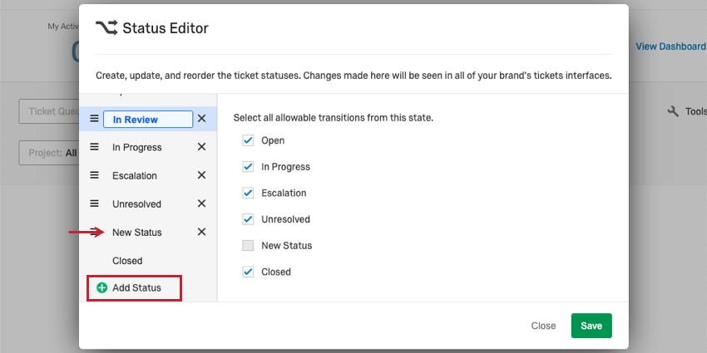This screenshot has height=353, width=707.
Task: Select the New Status item
Action: [137, 233]
